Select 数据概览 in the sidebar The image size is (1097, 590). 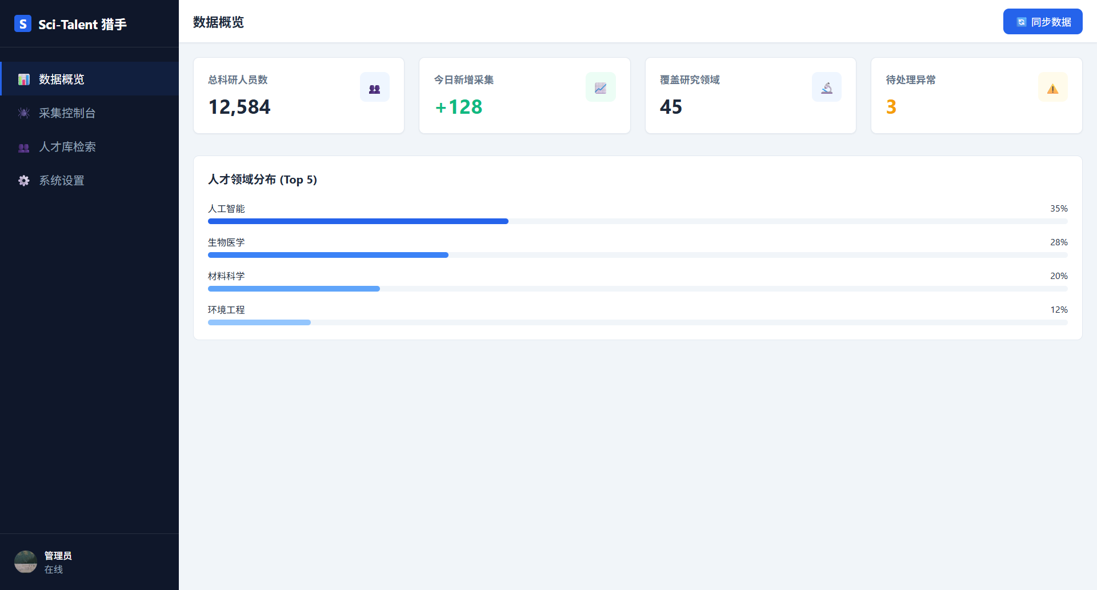pyautogui.click(x=62, y=79)
